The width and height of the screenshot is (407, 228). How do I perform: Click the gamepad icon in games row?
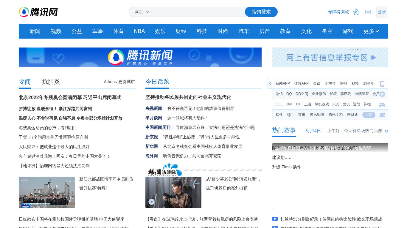(382, 105)
